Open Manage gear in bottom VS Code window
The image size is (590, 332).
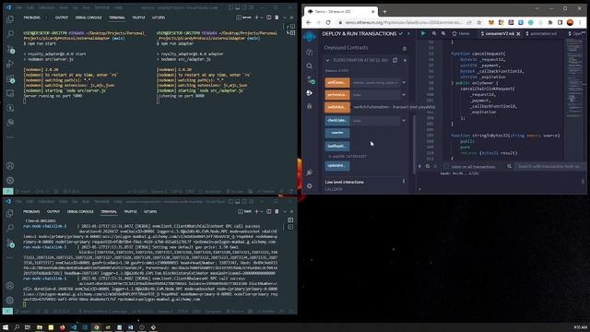10,300
